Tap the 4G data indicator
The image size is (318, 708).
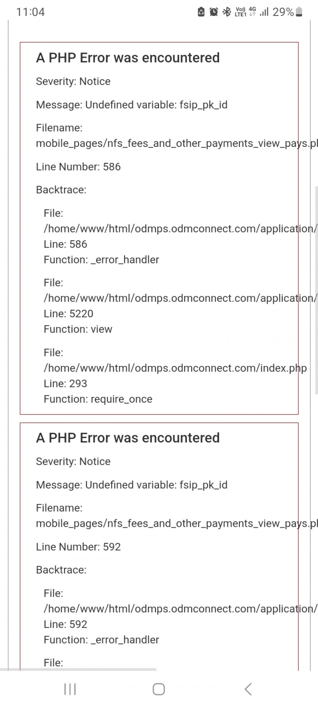252,12
